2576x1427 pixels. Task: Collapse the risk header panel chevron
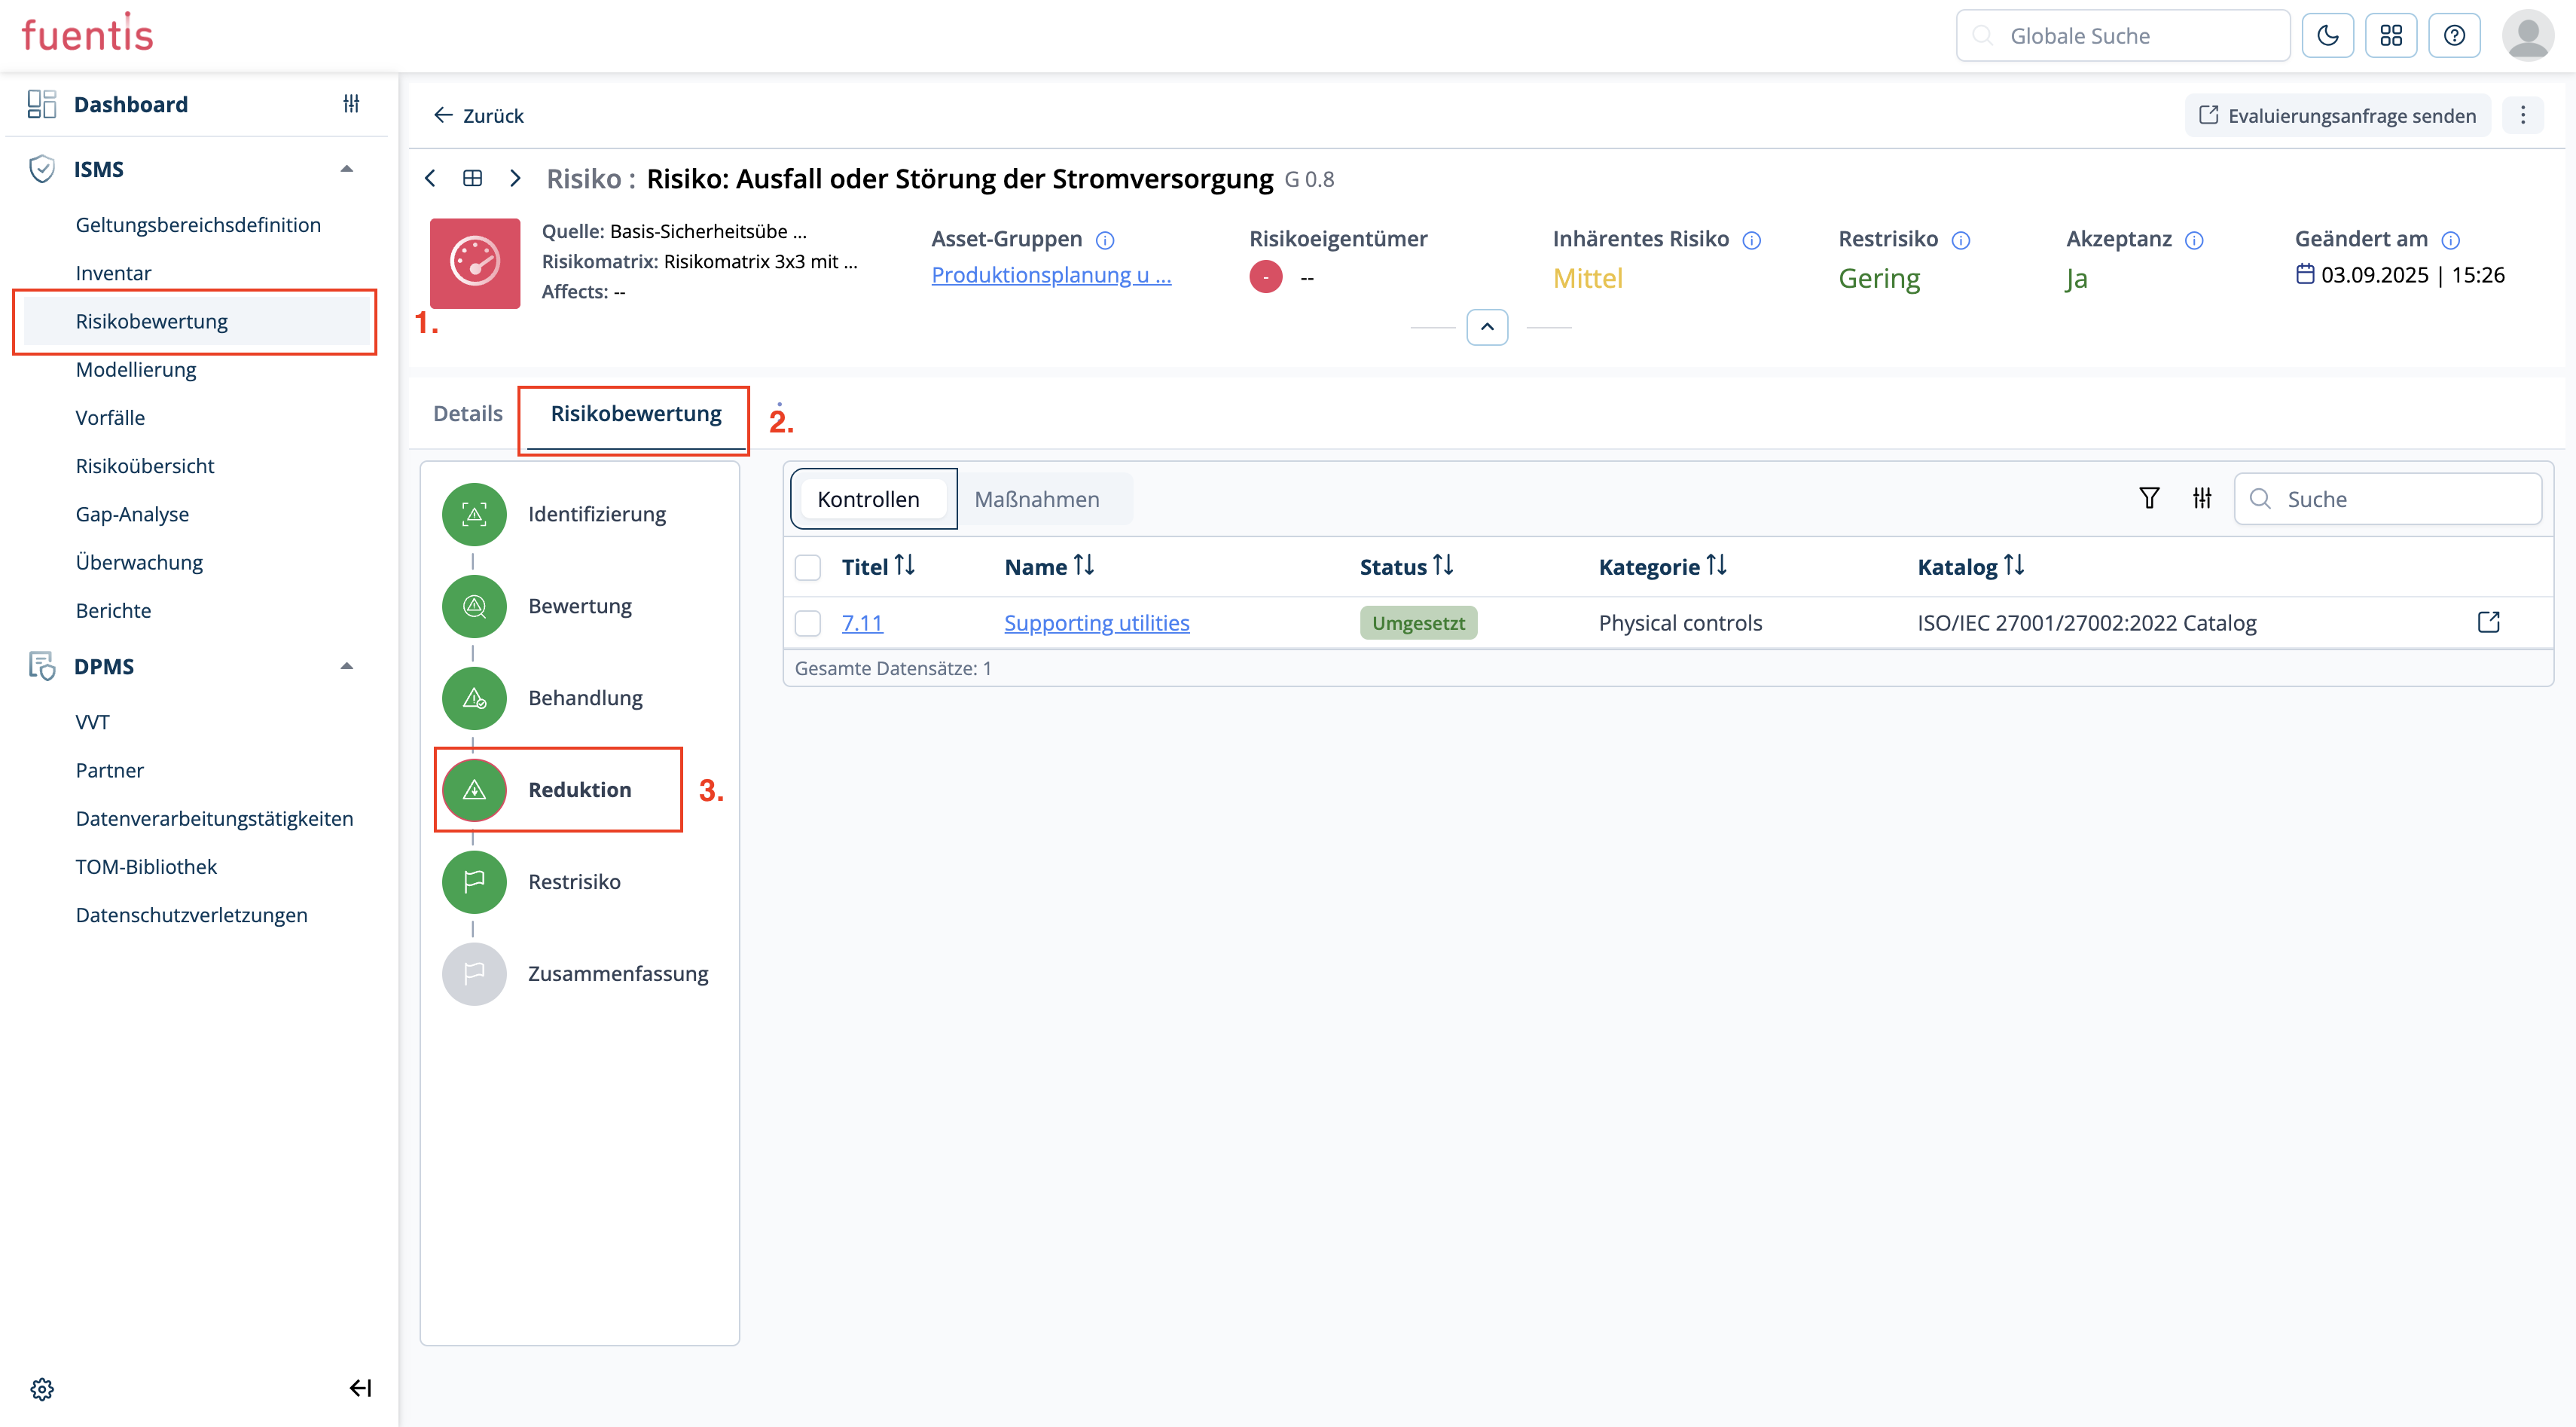tap(1487, 327)
